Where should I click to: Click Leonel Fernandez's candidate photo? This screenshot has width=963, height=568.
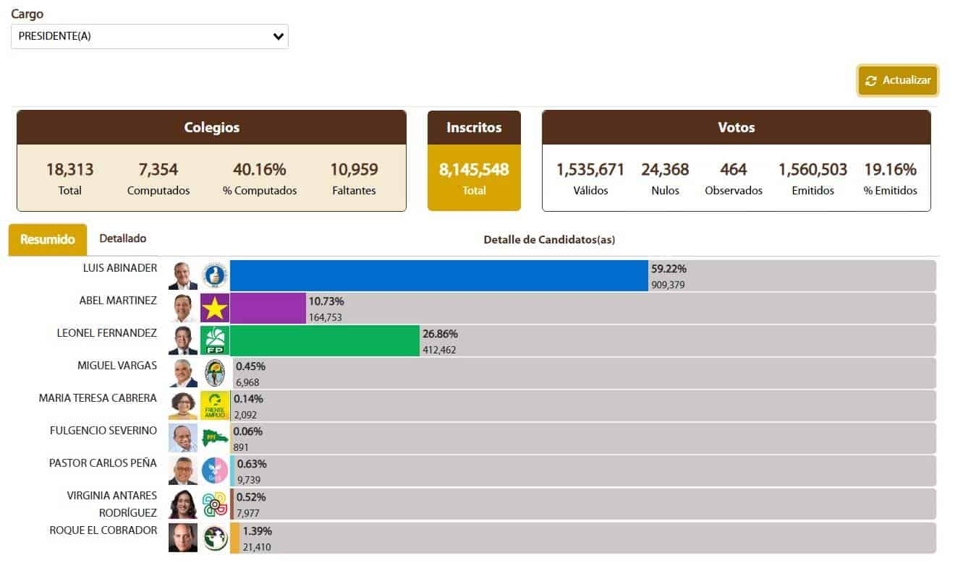(183, 340)
